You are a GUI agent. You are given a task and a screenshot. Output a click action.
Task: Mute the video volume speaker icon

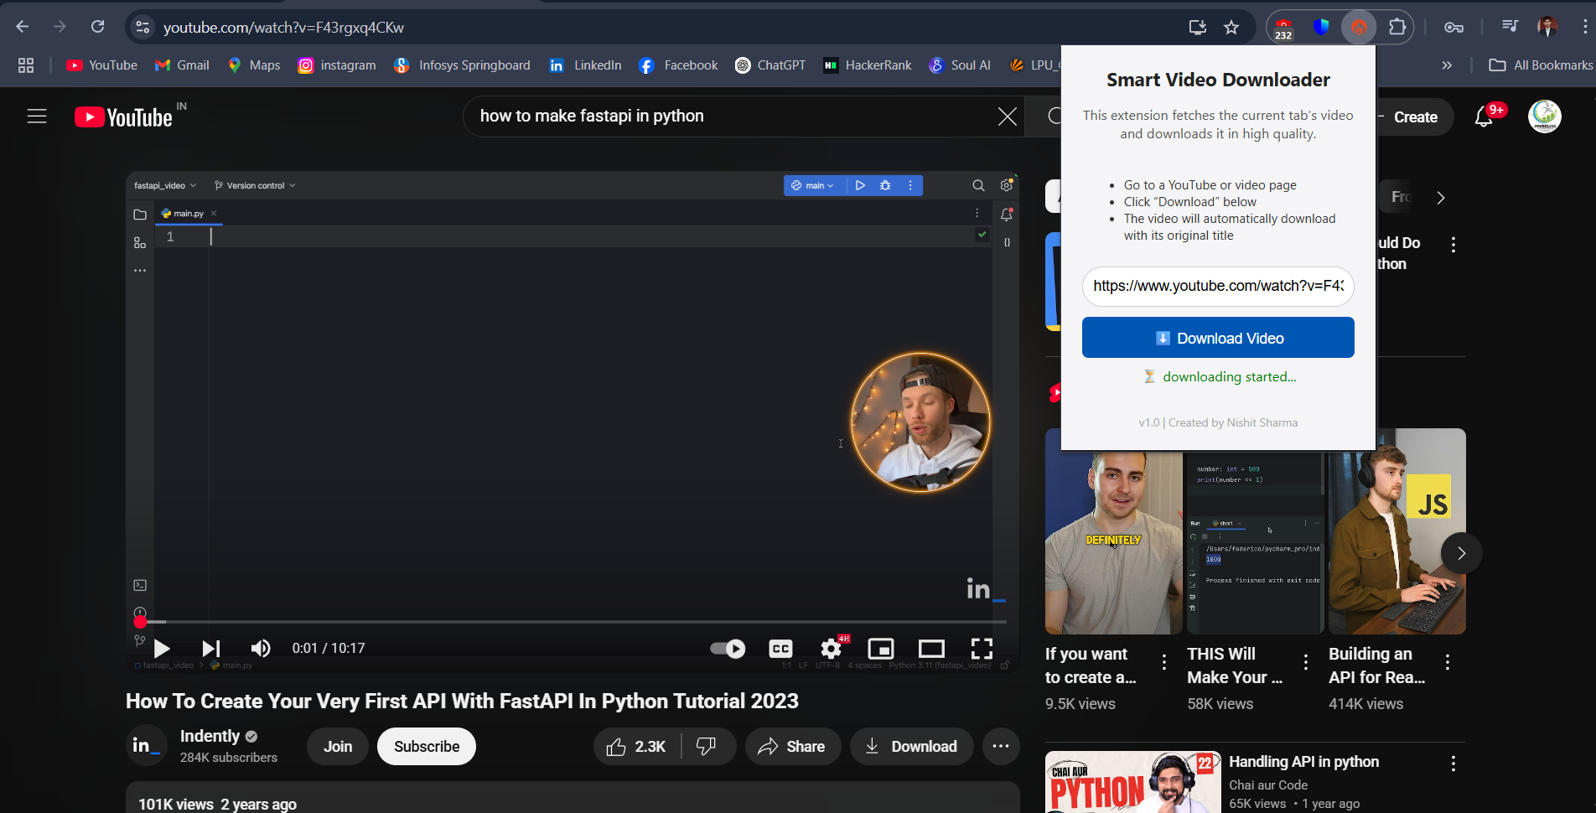click(x=261, y=649)
